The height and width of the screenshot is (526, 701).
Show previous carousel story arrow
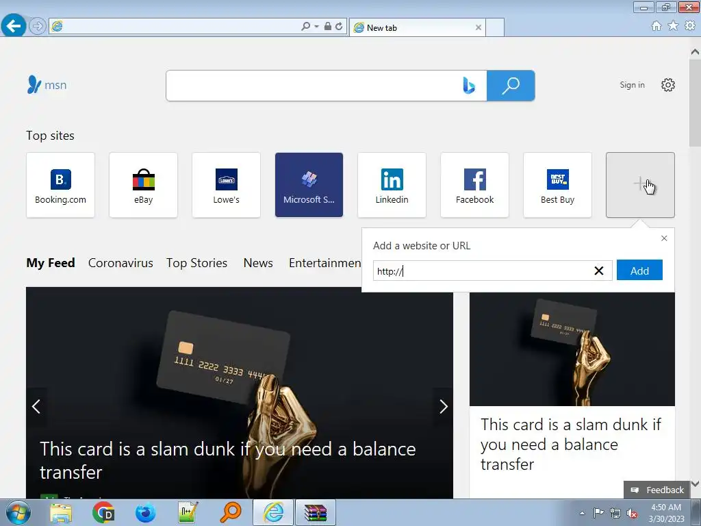click(x=36, y=407)
